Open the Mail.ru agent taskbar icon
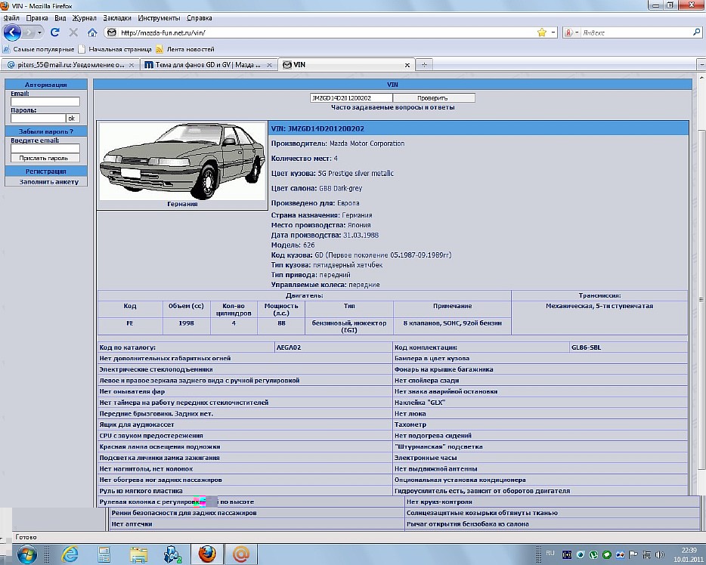The image size is (706, 565). (x=241, y=554)
